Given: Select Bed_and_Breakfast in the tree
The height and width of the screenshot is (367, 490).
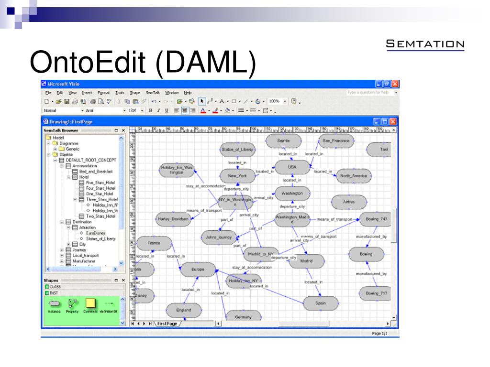Looking at the screenshot, I should tap(96, 172).
